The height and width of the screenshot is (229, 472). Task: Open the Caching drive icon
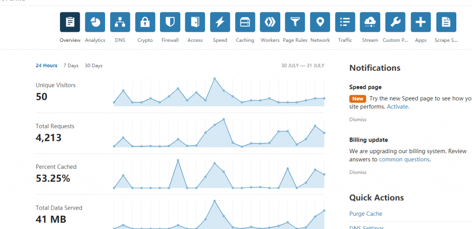click(245, 22)
